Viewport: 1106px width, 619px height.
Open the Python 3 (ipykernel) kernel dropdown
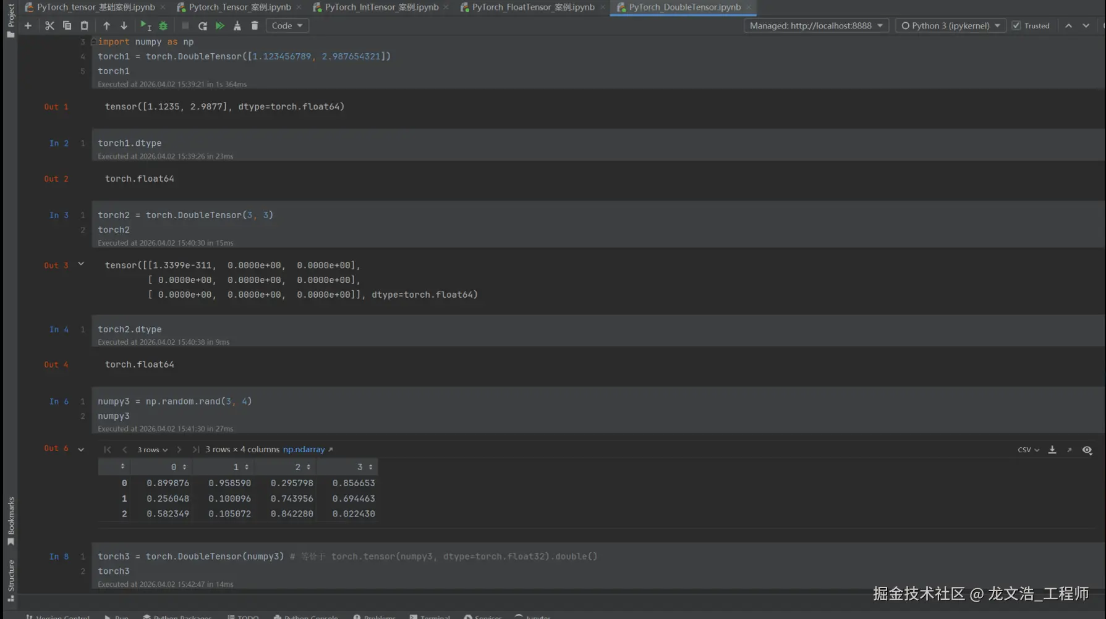pyautogui.click(x=950, y=25)
